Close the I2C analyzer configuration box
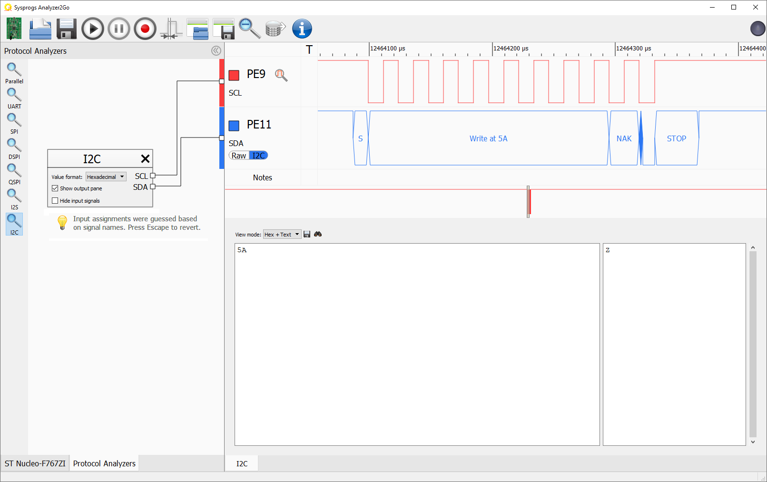The image size is (767, 482). [x=146, y=158]
